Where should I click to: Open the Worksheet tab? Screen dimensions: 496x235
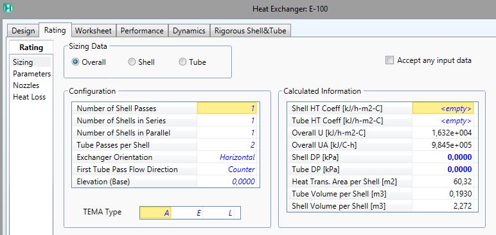[x=93, y=31]
